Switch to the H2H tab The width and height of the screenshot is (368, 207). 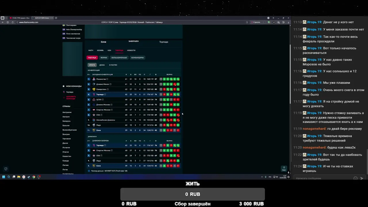109,50
